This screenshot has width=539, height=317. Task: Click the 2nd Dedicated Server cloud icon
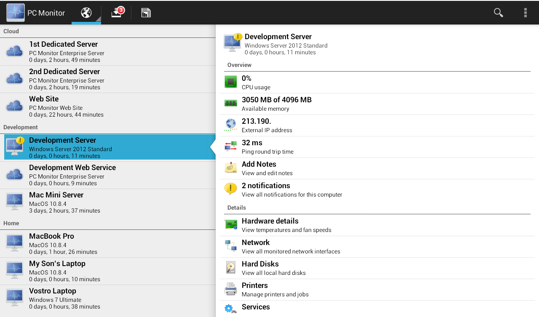pos(15,79)
